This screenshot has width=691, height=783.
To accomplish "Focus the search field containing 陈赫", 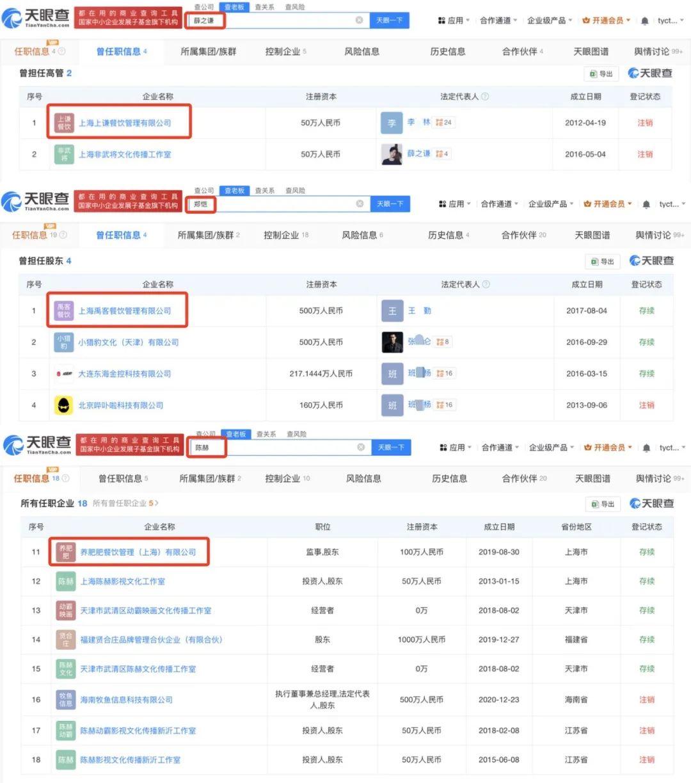I will 280,447.
